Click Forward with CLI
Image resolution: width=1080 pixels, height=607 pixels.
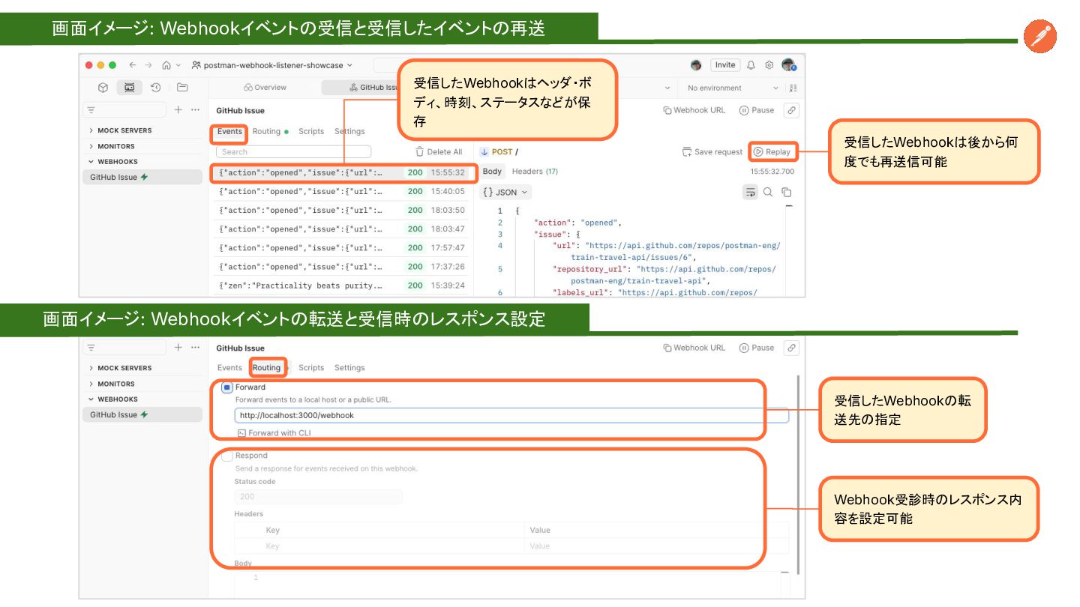pos(274,433)
